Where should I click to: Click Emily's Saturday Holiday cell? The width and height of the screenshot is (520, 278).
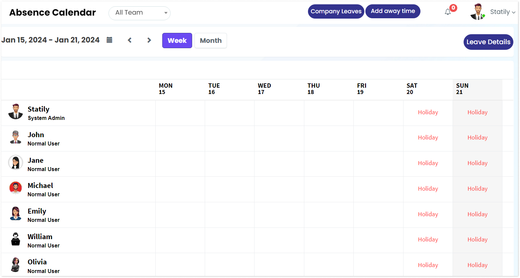tap(428, 214)
